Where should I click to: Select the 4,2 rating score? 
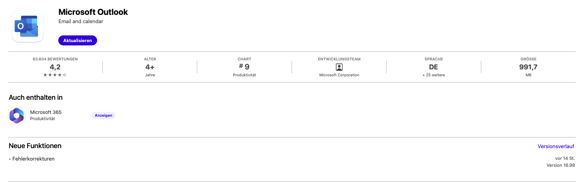55,67
